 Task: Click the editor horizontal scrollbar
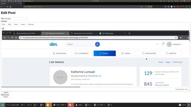[41, 87]
